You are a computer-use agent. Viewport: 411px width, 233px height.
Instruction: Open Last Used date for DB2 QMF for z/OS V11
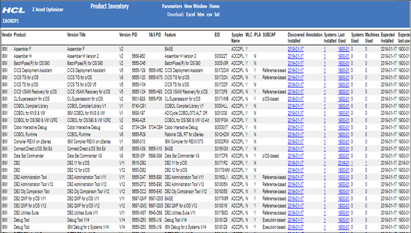click(x=344, y=198)
